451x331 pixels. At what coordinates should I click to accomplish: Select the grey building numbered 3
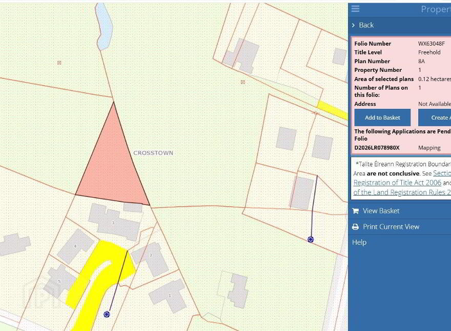coord(114,222)
